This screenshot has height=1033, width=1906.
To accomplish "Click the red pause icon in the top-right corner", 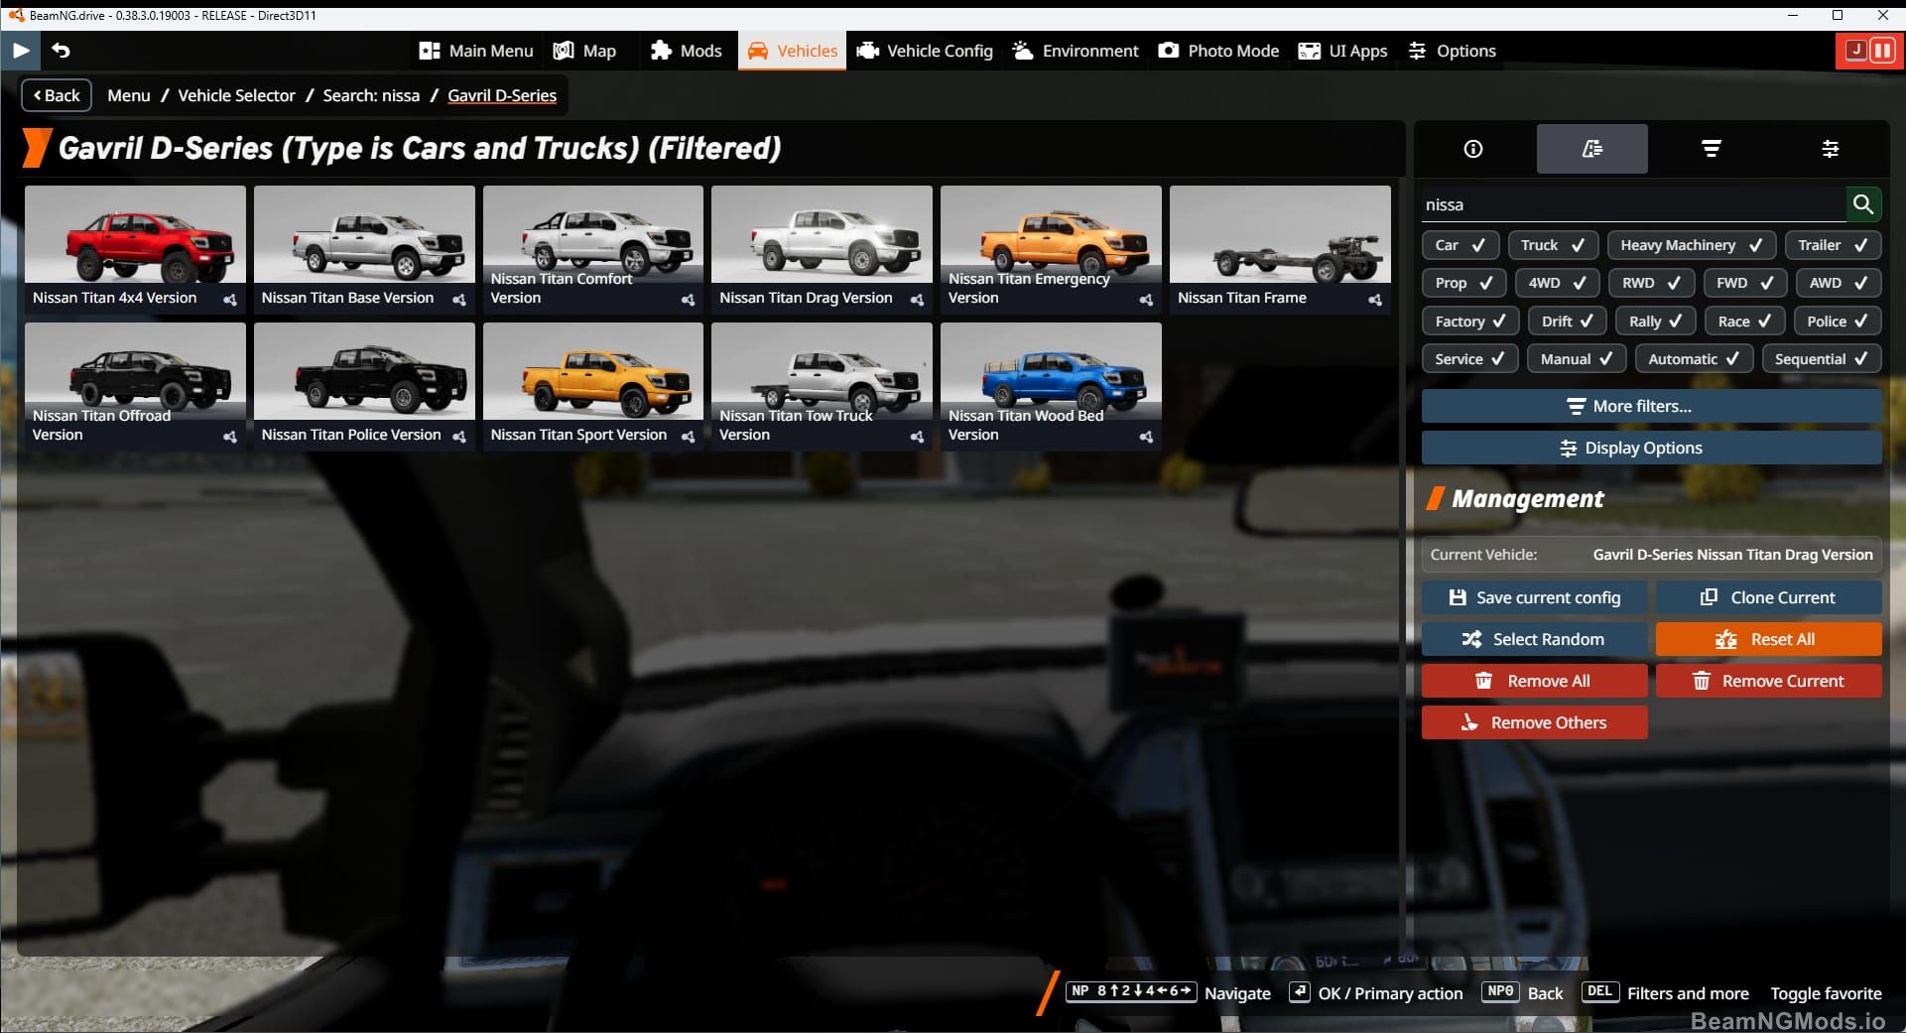I will pyautogui.click(x=1882, y=51).
